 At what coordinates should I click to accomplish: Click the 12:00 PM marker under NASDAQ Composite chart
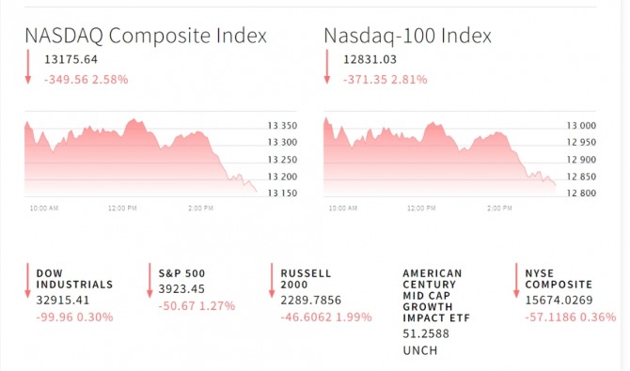click(122, 208)
